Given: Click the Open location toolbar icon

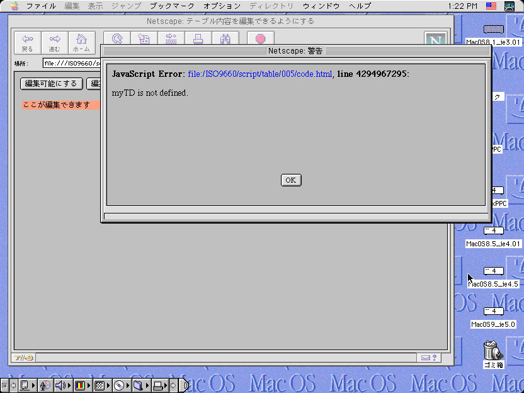Looking at the screenshot, I should click(x=171, y=38).
